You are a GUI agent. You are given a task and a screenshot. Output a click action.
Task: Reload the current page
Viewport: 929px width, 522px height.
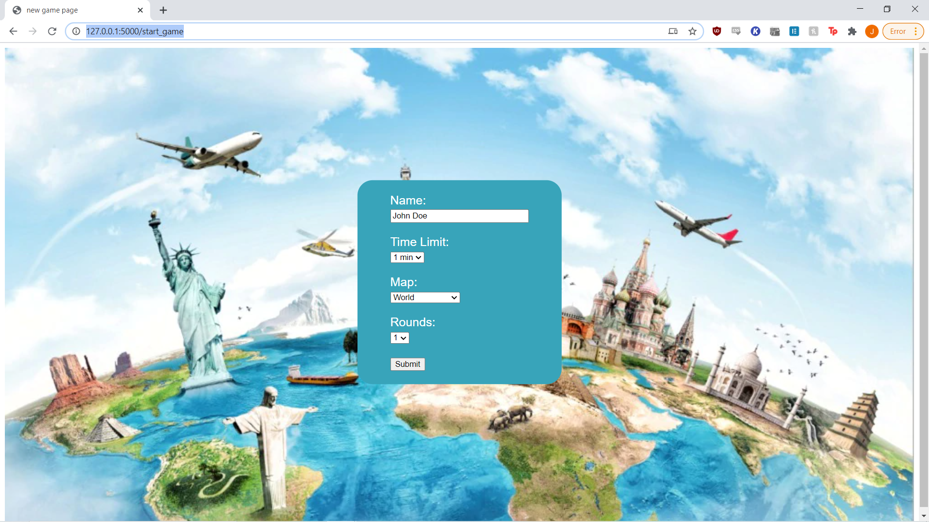52,31
